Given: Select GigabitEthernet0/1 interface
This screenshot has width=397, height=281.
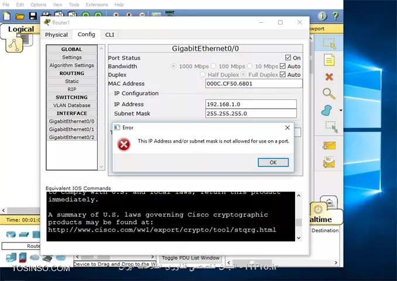Looking at the screenshot, I should pyautogui.click(x=71, y=129).
